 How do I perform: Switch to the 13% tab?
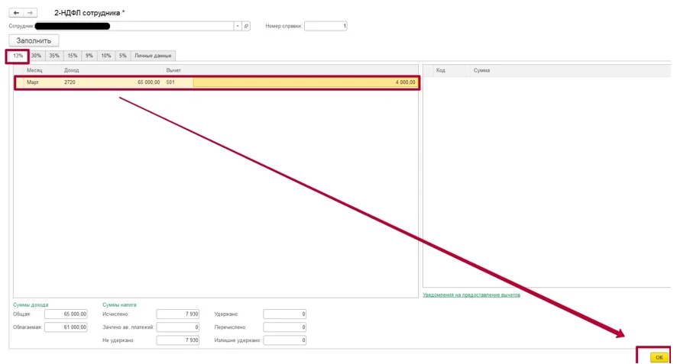[18, 56]
